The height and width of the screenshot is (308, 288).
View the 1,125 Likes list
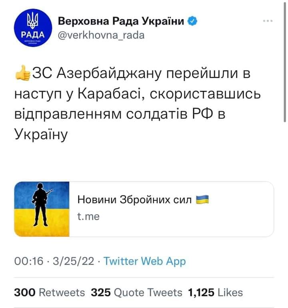[215, 292]
